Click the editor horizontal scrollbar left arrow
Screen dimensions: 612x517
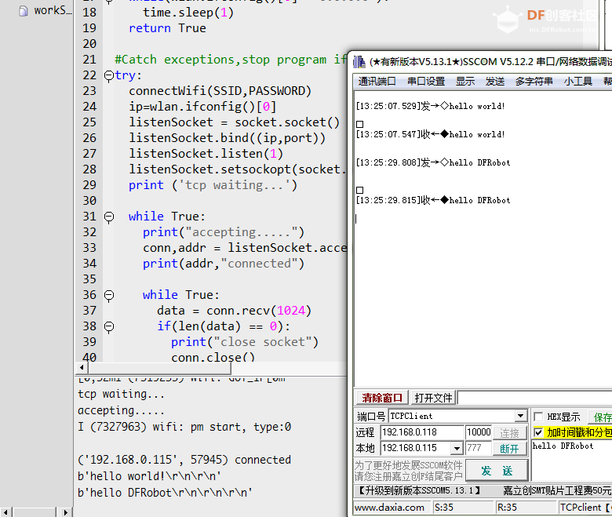[x=81, y=368]
